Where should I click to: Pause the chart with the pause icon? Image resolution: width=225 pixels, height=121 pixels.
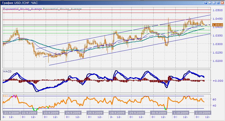pyautogui.click(x=210, y=3)
